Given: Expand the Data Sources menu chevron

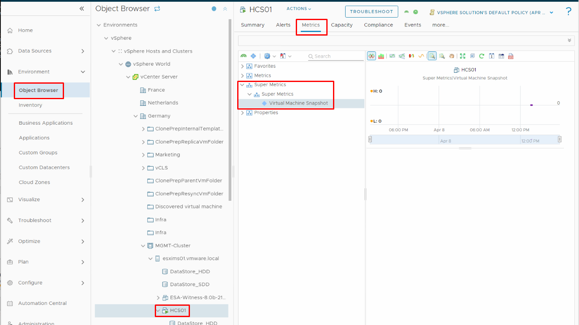Looking at the screenshot, I should [x=83, y=51].
